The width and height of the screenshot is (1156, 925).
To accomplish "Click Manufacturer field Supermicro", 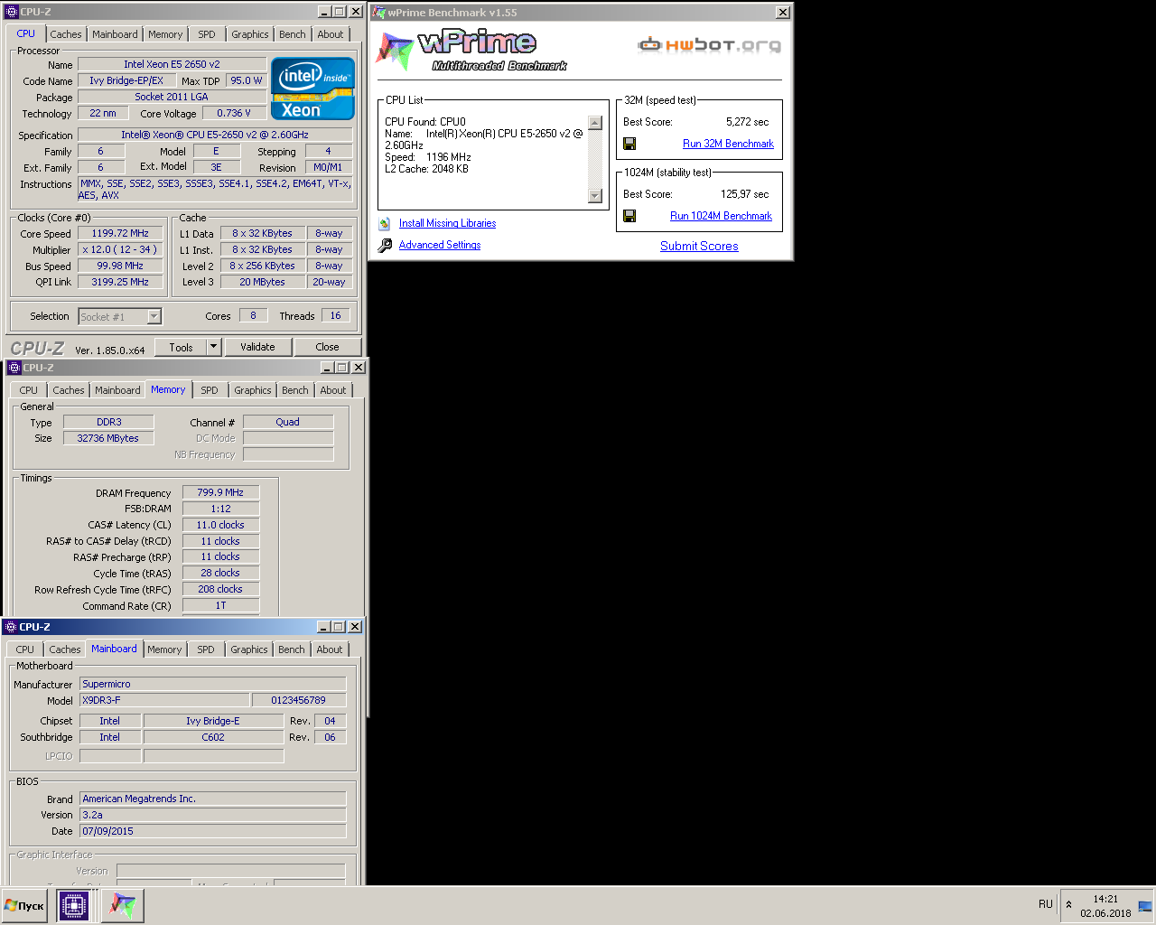I will tap(213, 684).
